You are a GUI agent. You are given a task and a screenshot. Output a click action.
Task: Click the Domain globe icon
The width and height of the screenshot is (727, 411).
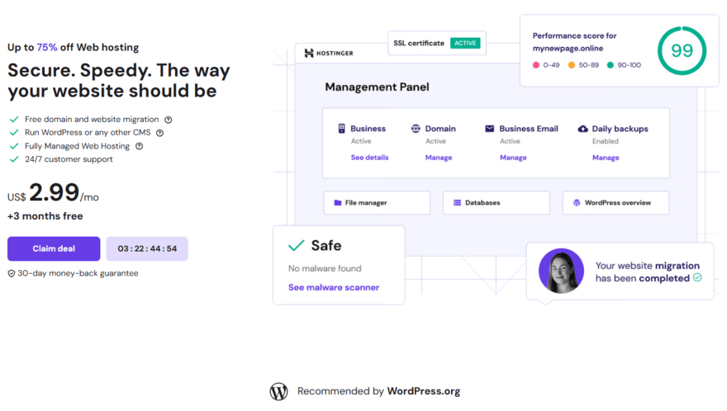pyautogui.click(x=416, y=129)
